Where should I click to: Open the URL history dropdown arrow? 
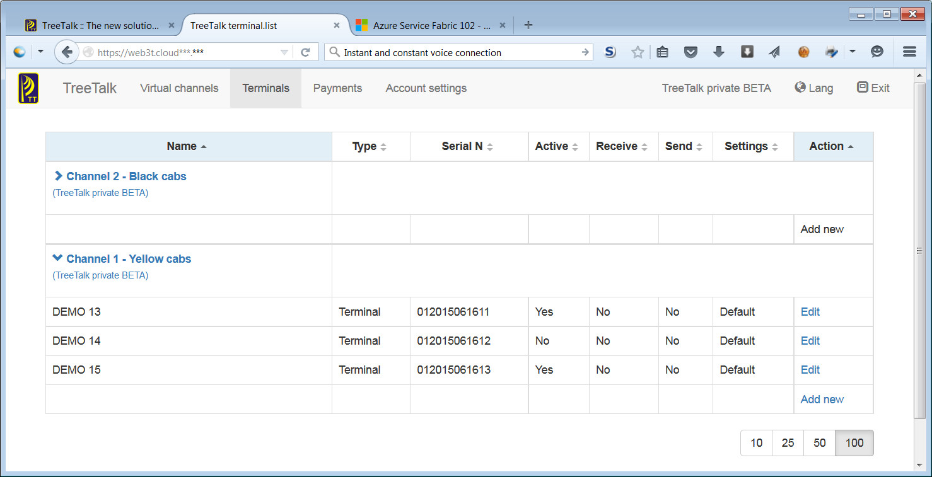tap(284, 52)
